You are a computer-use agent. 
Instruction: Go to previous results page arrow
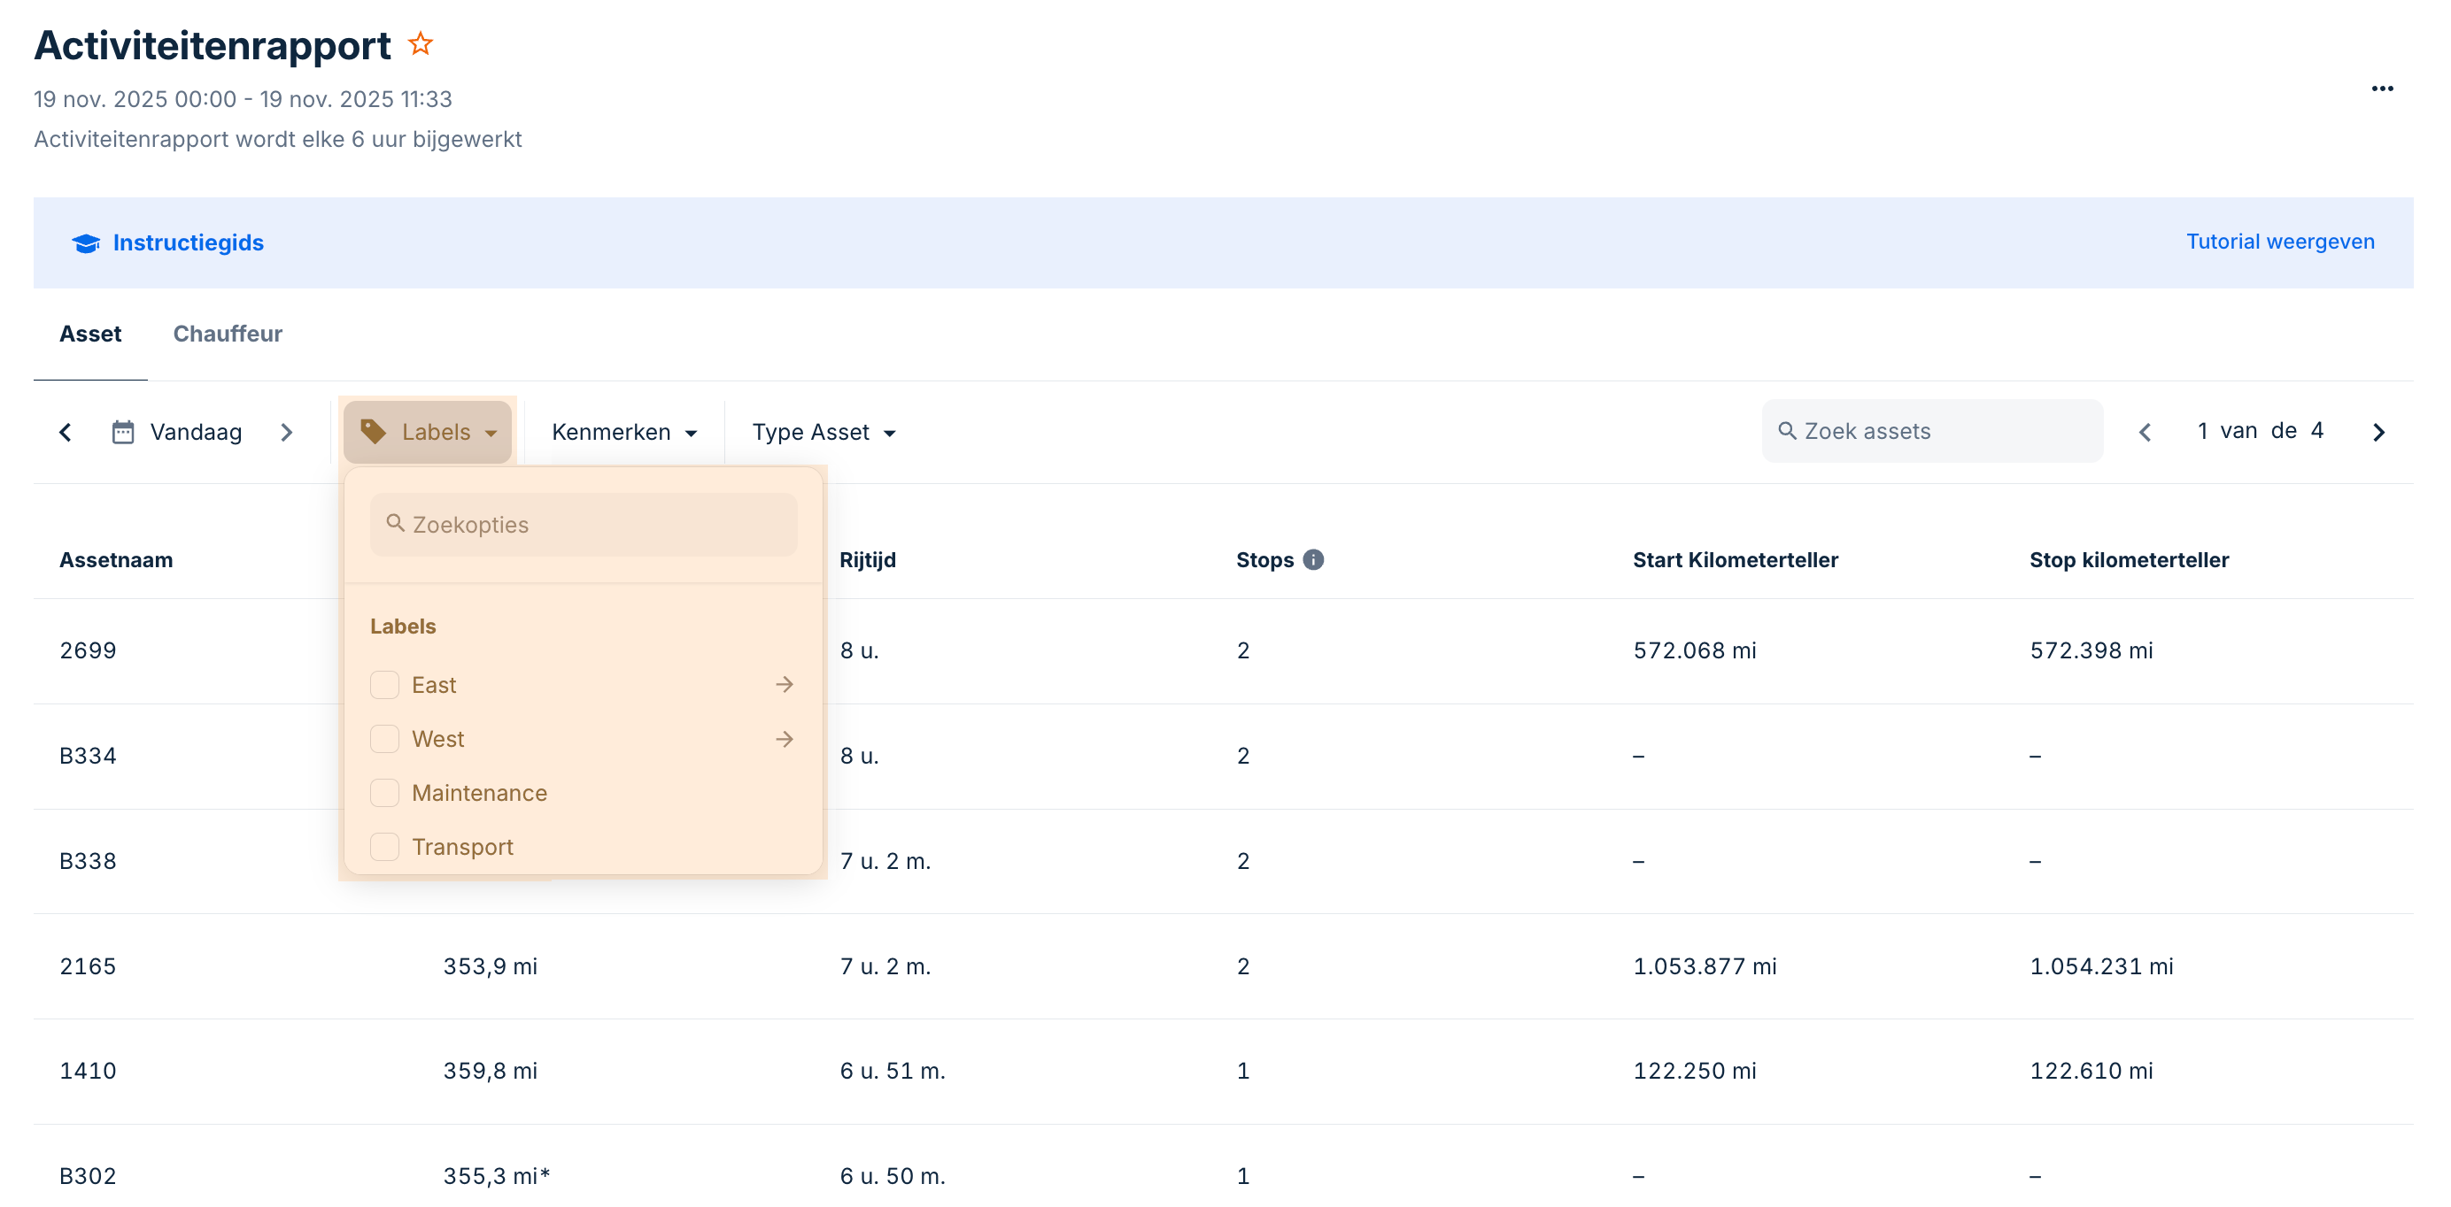coord(2145,433)
